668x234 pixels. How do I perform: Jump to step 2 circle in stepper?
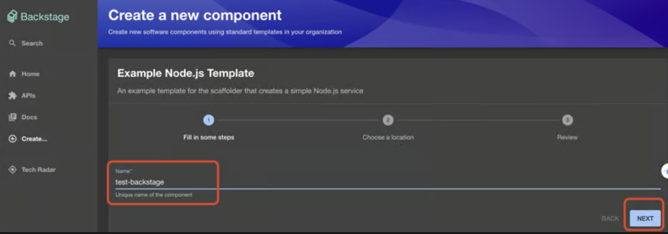click(388, 120)
